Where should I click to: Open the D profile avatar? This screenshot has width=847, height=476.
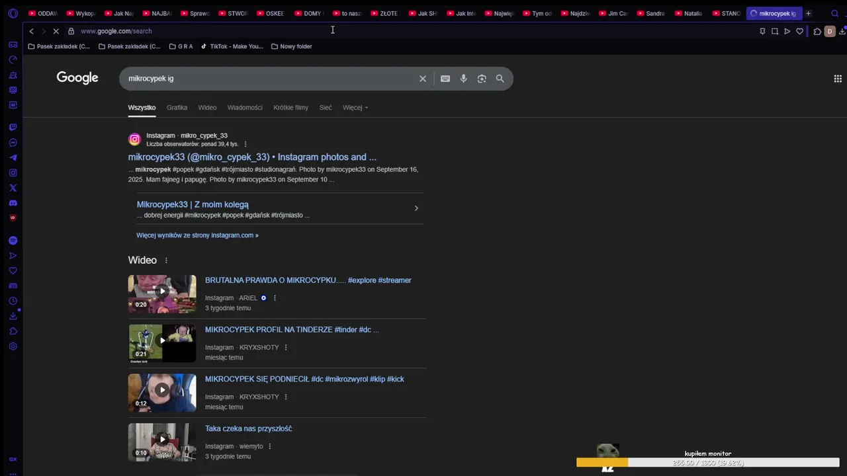point(829,31)
